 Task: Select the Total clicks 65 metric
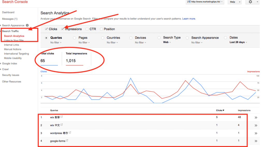click(x=49, y=59)
